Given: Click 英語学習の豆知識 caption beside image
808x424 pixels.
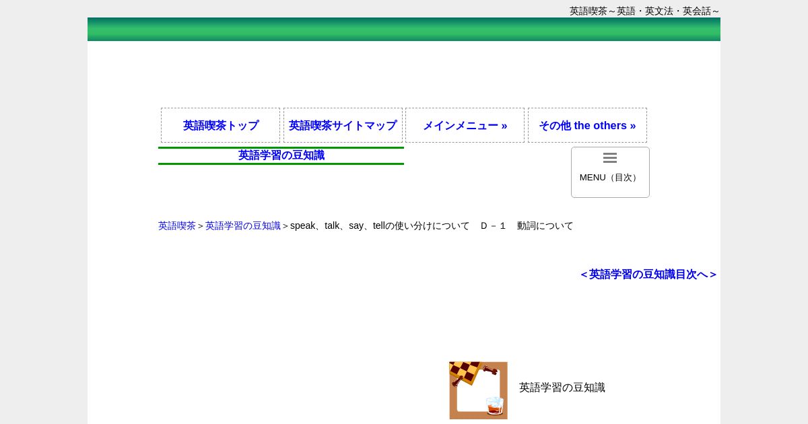Looking at the screenshot, I should click(x=562, y=388).
